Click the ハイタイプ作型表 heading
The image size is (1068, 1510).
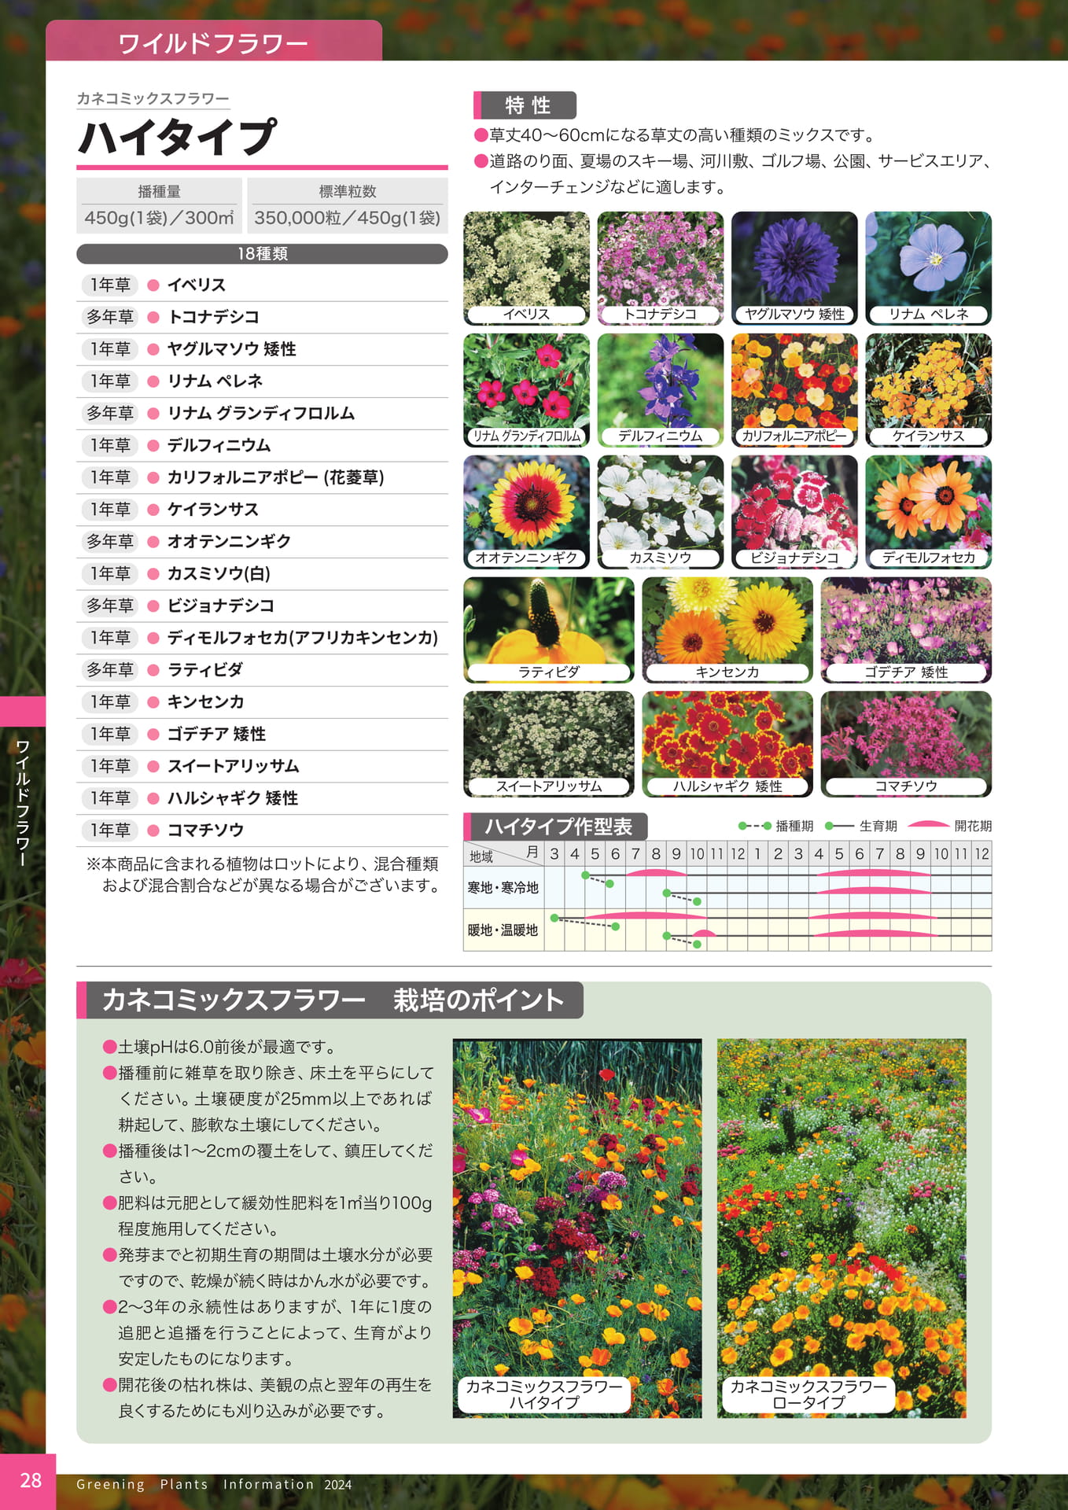coord(557,827)
